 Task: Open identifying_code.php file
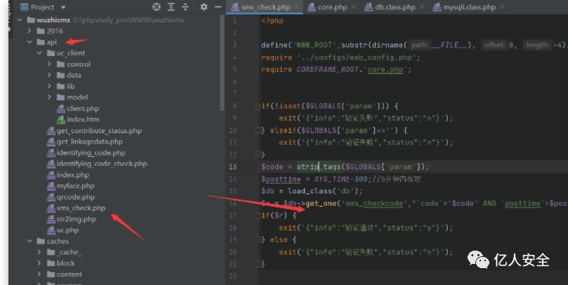[91, 153]
